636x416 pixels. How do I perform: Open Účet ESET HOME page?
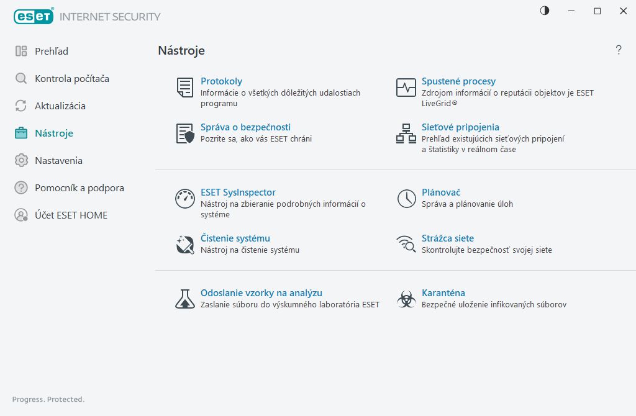(x=71, y=215)
